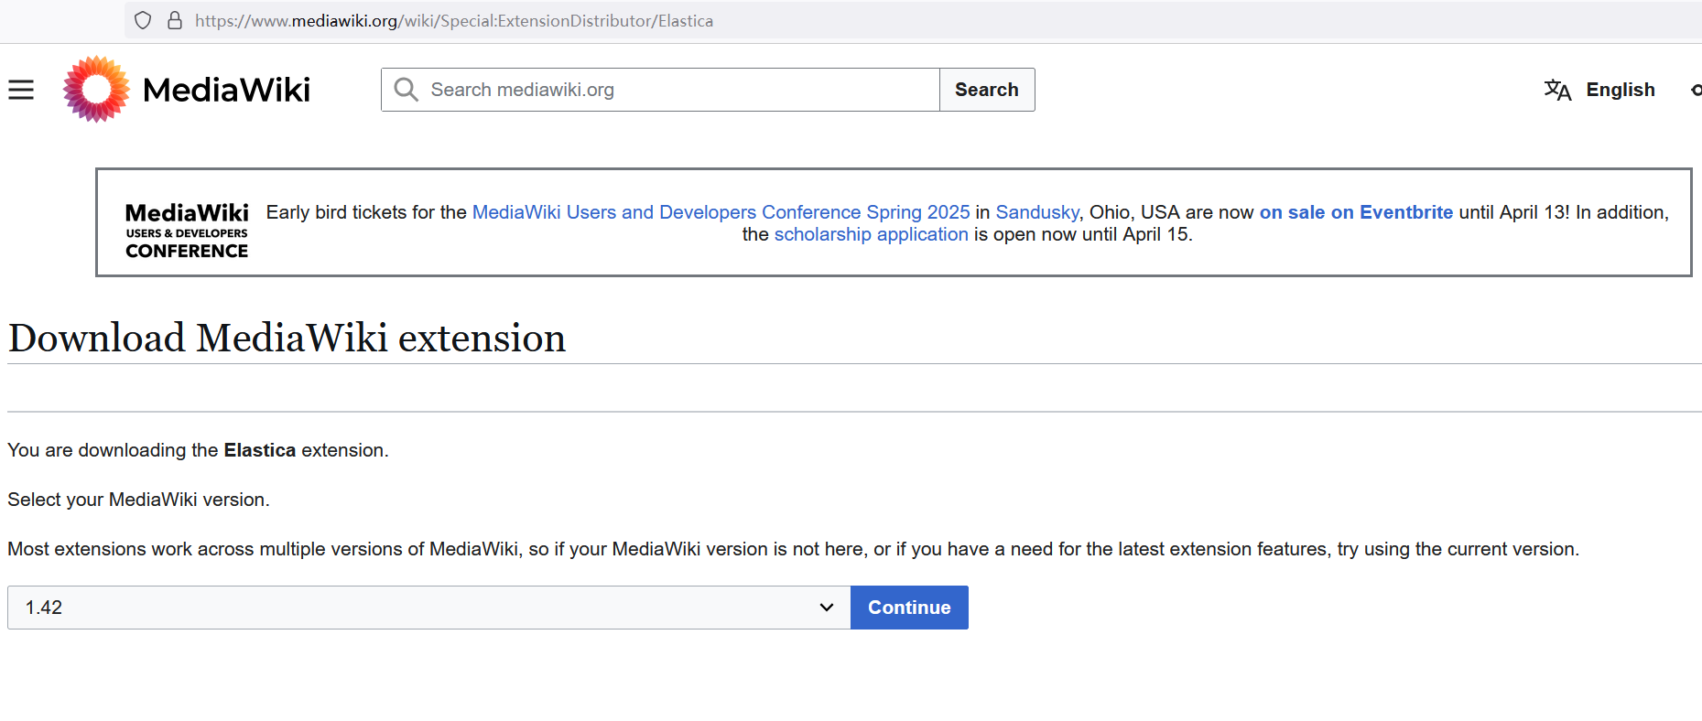Click the padlock site security icon
The width and height of the screenshot is (1702, 721).
point(175,20)
